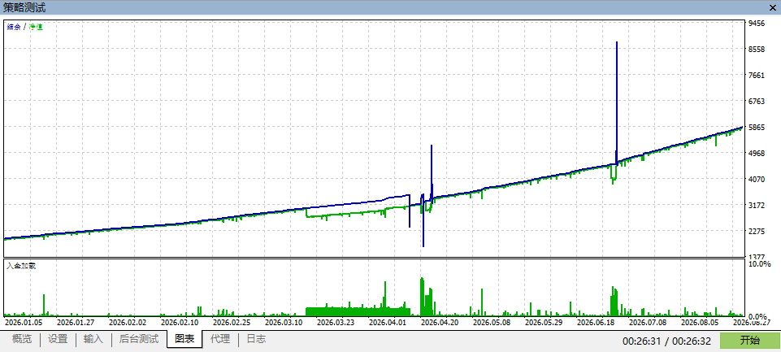Switch to the 设置 tab
Screen dimensions: 781x352
[58, 339]
